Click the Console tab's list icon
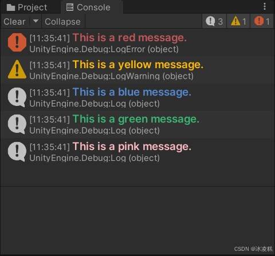This screenshot has width=275, height=256. [x=70, y=7]
